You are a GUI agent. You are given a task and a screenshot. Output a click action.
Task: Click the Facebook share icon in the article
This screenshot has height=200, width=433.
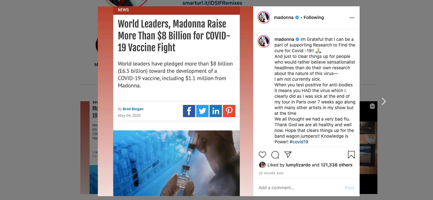[189, 111]
